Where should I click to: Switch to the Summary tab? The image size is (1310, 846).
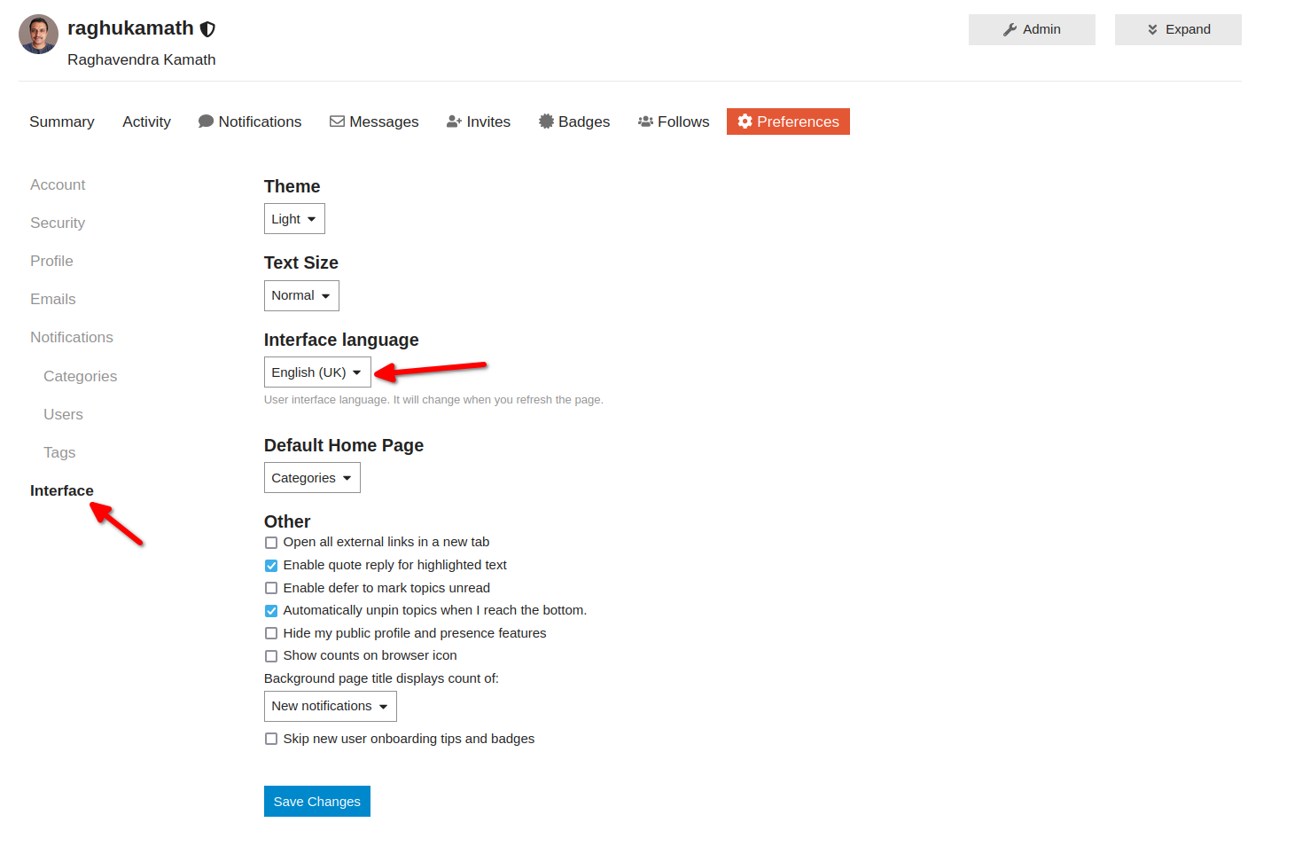(x=61, y=121)
